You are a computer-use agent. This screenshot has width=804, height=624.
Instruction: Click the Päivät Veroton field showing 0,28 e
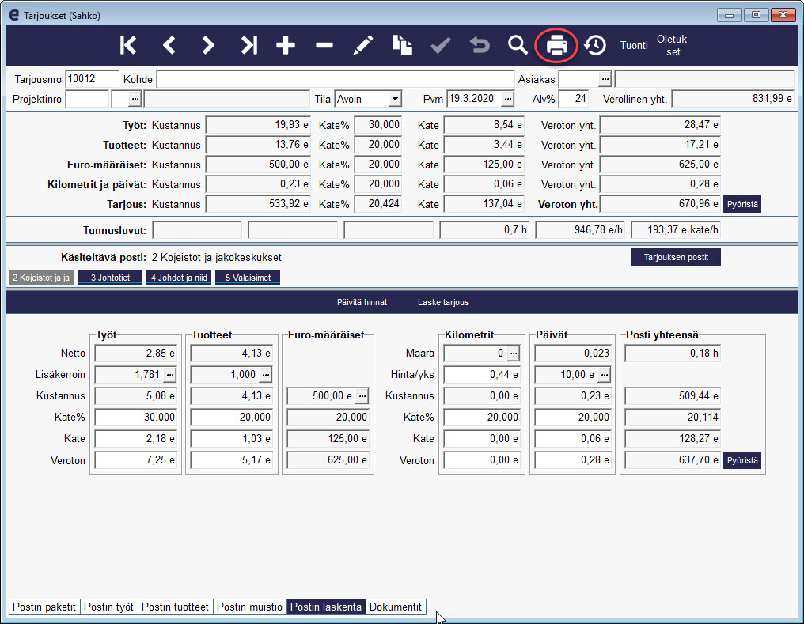[x=573, y=460]
